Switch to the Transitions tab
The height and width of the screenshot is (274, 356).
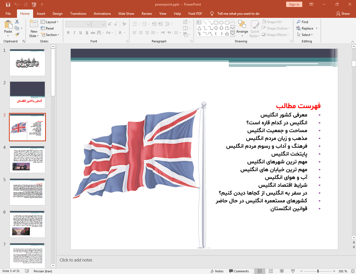(78, 14)
